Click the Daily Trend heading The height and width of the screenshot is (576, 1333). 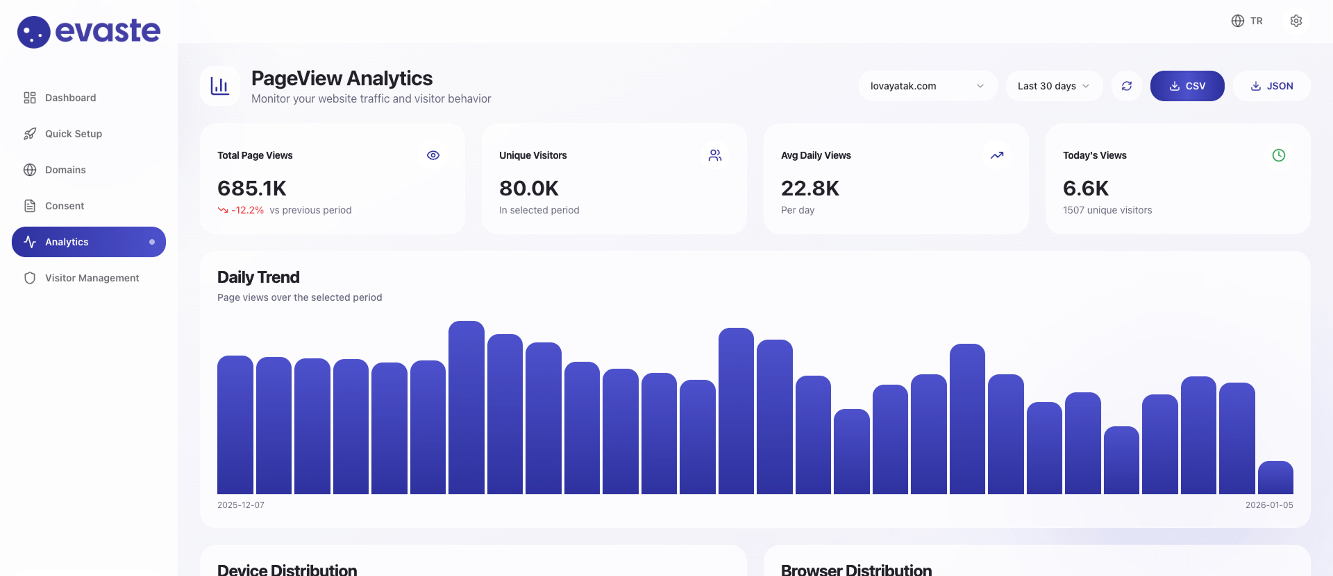coord(258,277)
